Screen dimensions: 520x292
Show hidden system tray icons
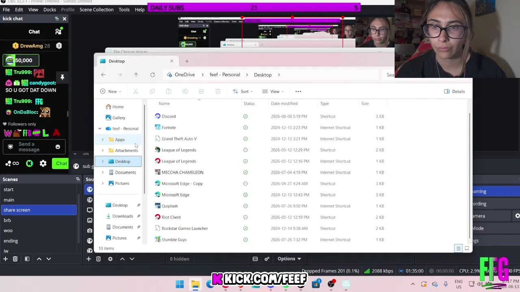(x=413, y=284)
